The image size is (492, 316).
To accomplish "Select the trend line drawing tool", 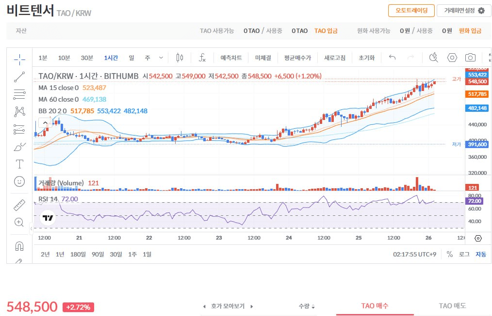I will click(19, 76).
